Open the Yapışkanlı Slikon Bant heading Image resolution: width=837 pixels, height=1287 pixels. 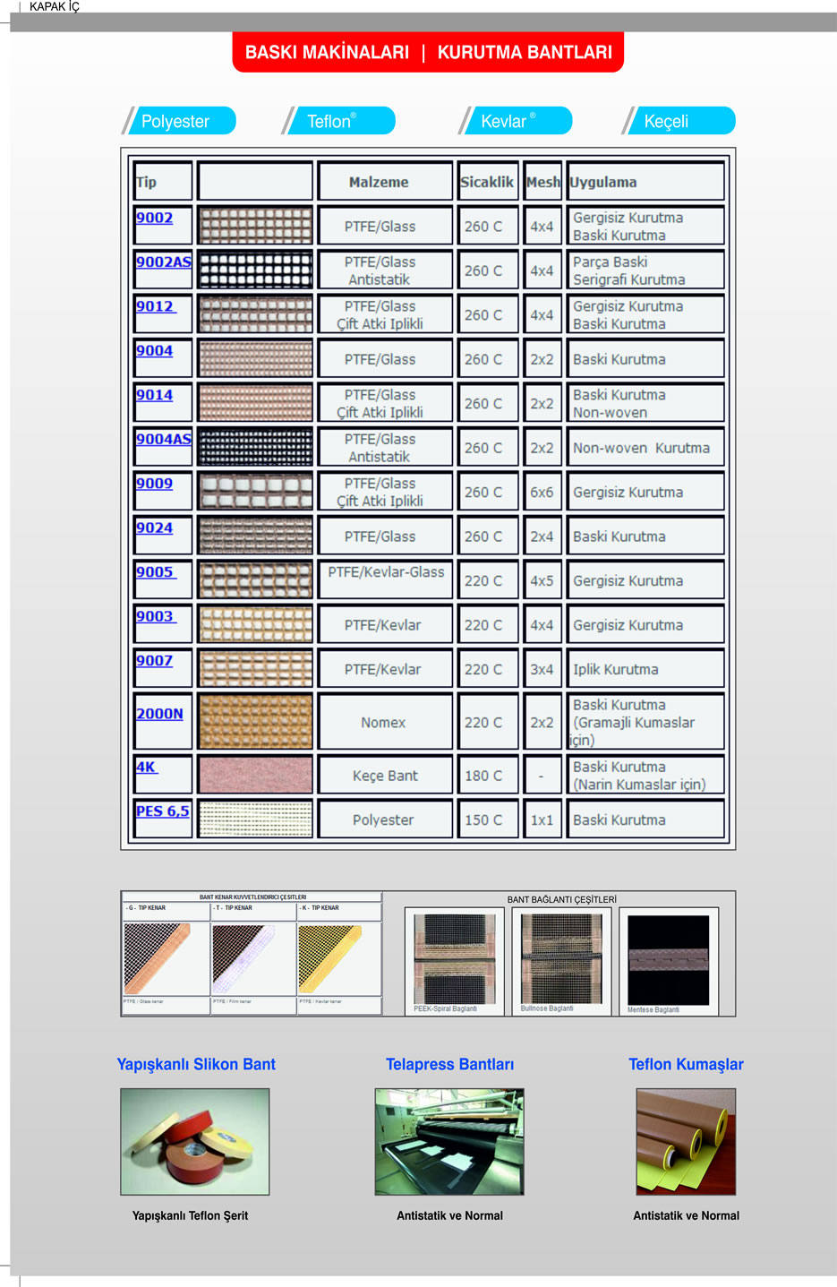196,1064
